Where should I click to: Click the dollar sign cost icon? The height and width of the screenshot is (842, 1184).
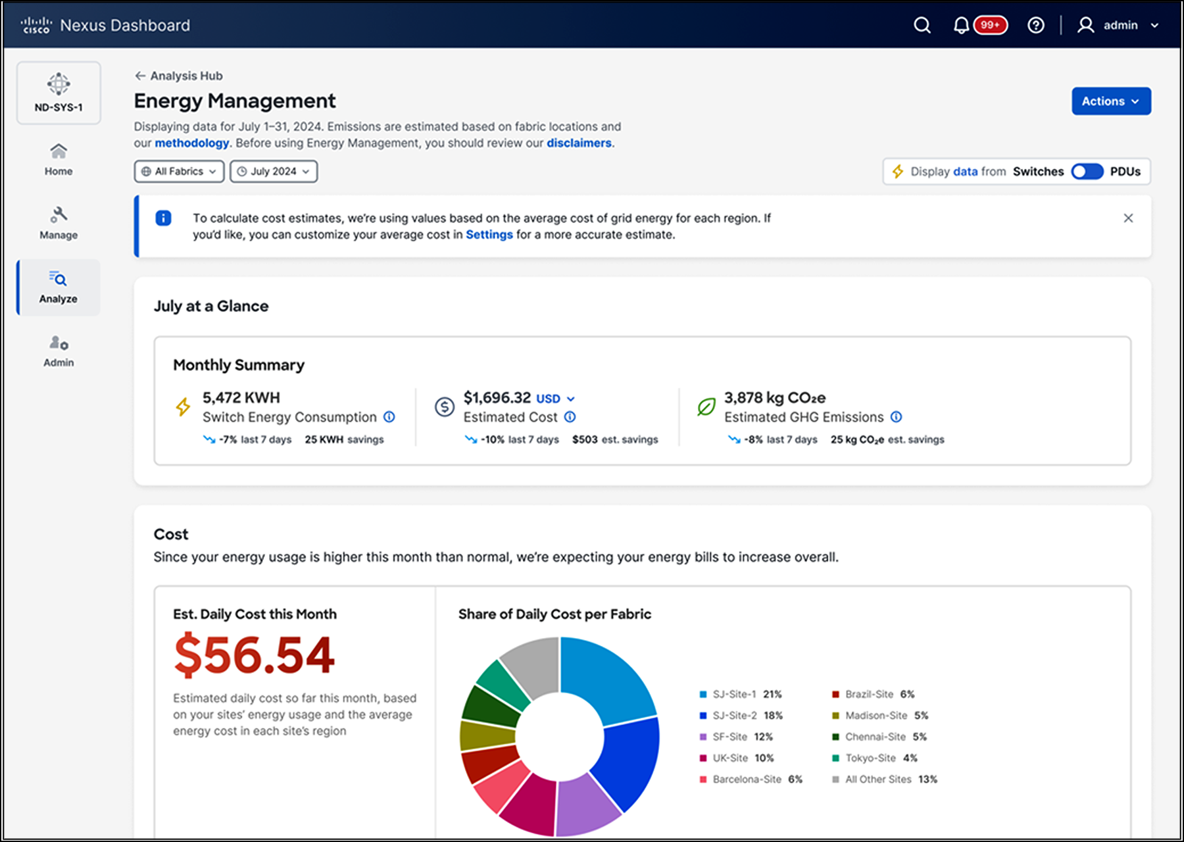click(x=445, y=407)
